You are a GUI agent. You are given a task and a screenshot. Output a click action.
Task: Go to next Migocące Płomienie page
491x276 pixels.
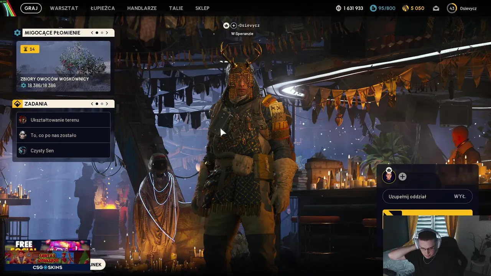tap(107, 33)
